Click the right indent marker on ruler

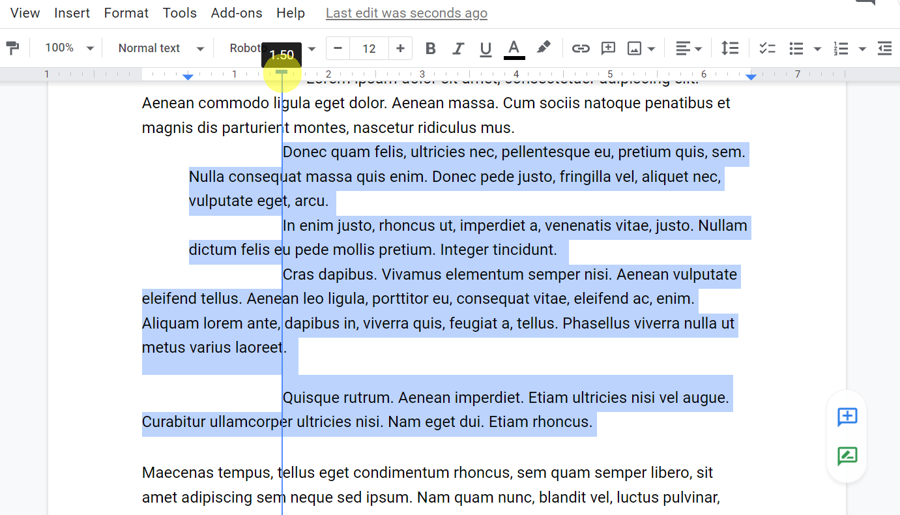click(751, 77)
